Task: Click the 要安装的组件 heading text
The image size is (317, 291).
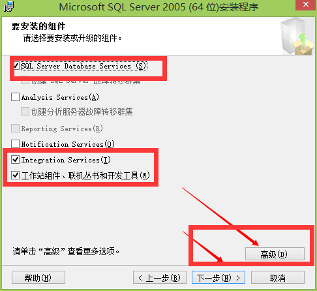Action: (38, 26)
